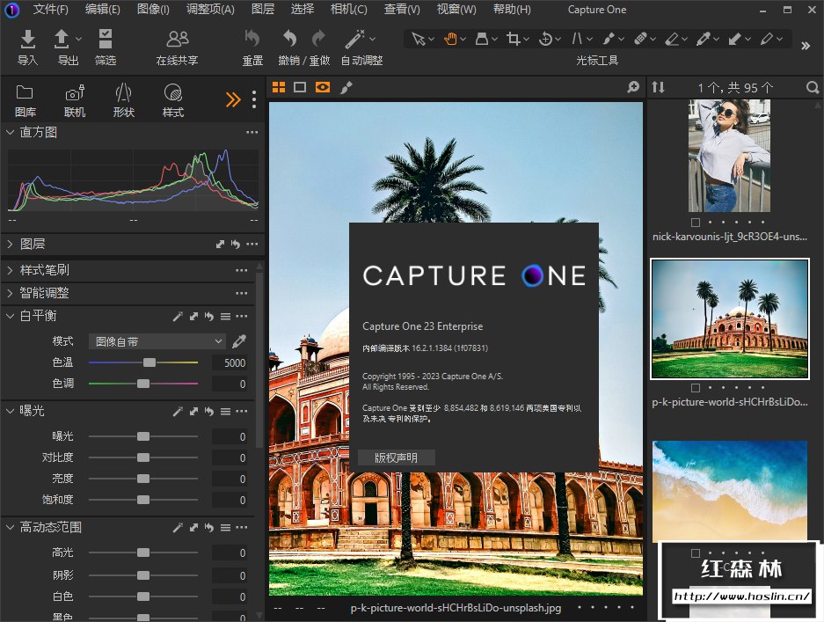
Task: Select the beach aerial photo thumbnail
Action: click(x=729, y=490)
